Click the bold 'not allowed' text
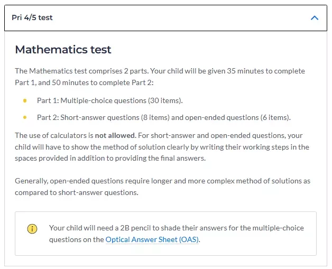This screenshot has height=269, width=332. [x=115, y=135]
